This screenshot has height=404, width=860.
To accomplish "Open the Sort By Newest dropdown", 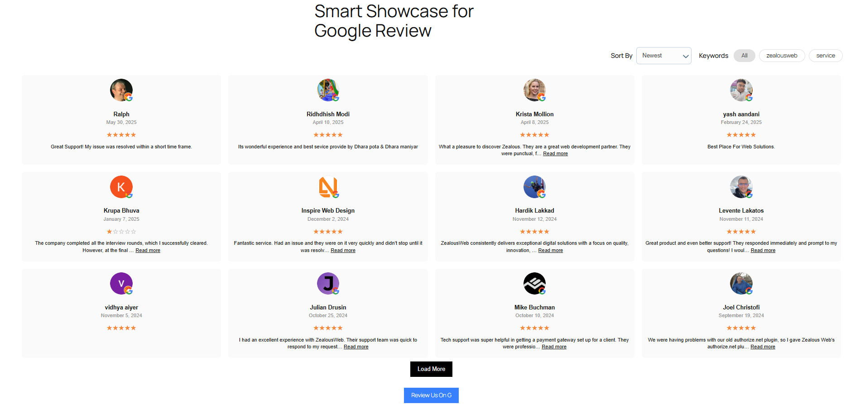I will tap(663, 56).
